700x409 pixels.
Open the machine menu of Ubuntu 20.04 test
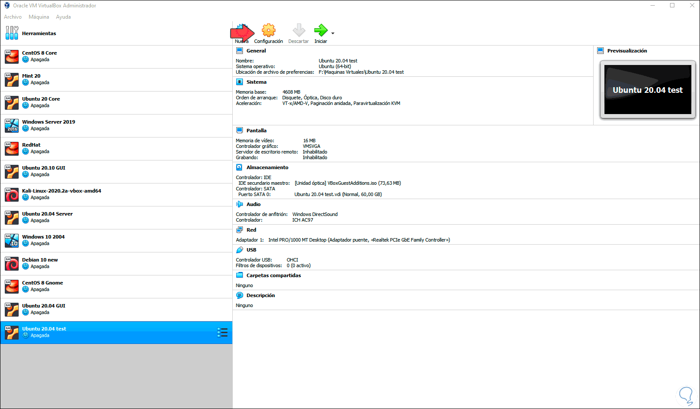point(222,333)
